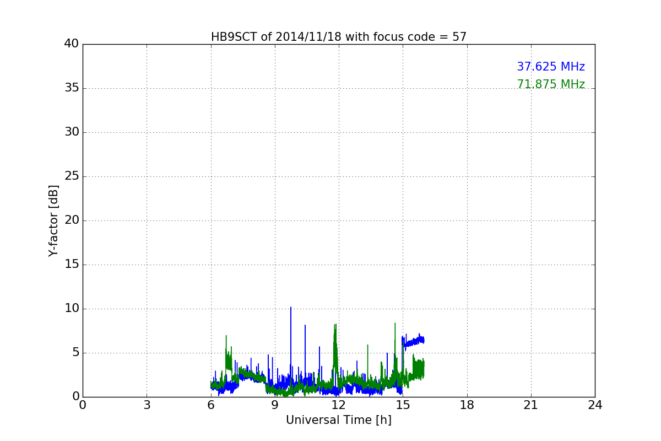Click the x-axis tick label '18'
Screen dimensions: 661x441
467,405
